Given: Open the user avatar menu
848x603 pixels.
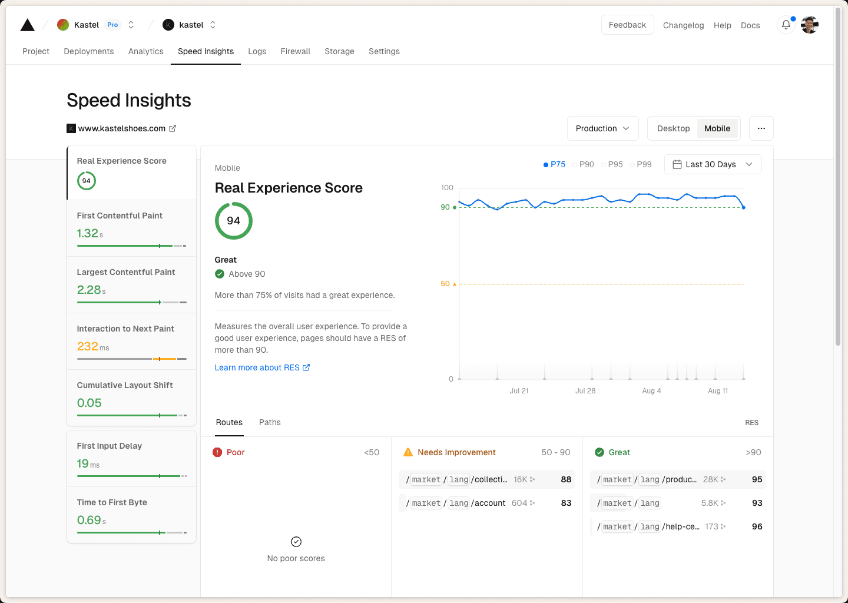Looking at the screenshot, I should click(x=810, y=25).
